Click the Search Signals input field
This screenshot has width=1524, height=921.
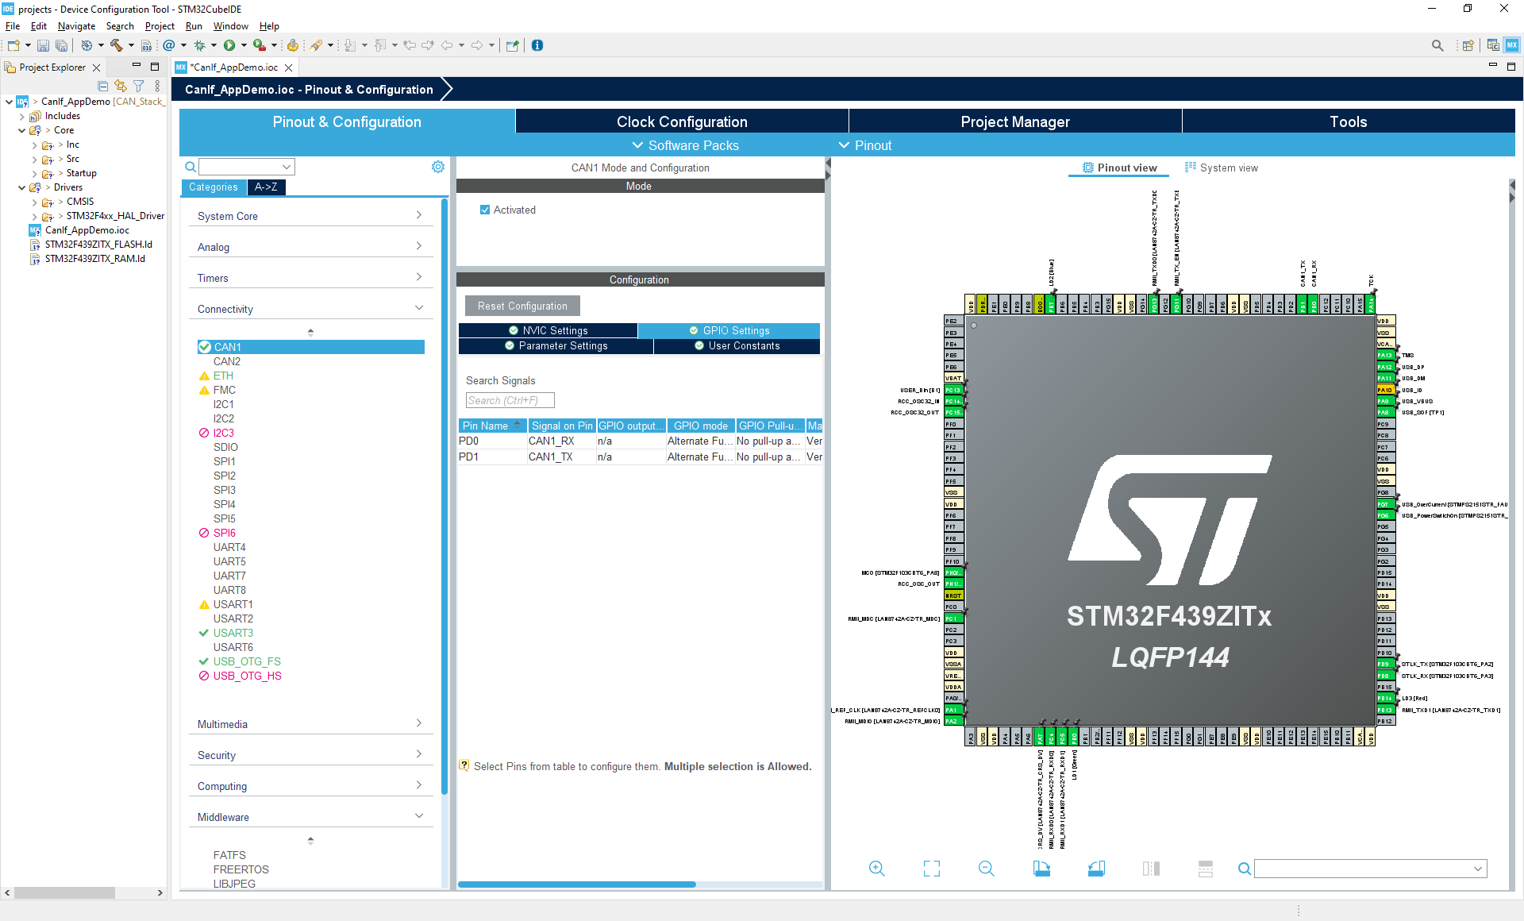[x=510, y=400]
